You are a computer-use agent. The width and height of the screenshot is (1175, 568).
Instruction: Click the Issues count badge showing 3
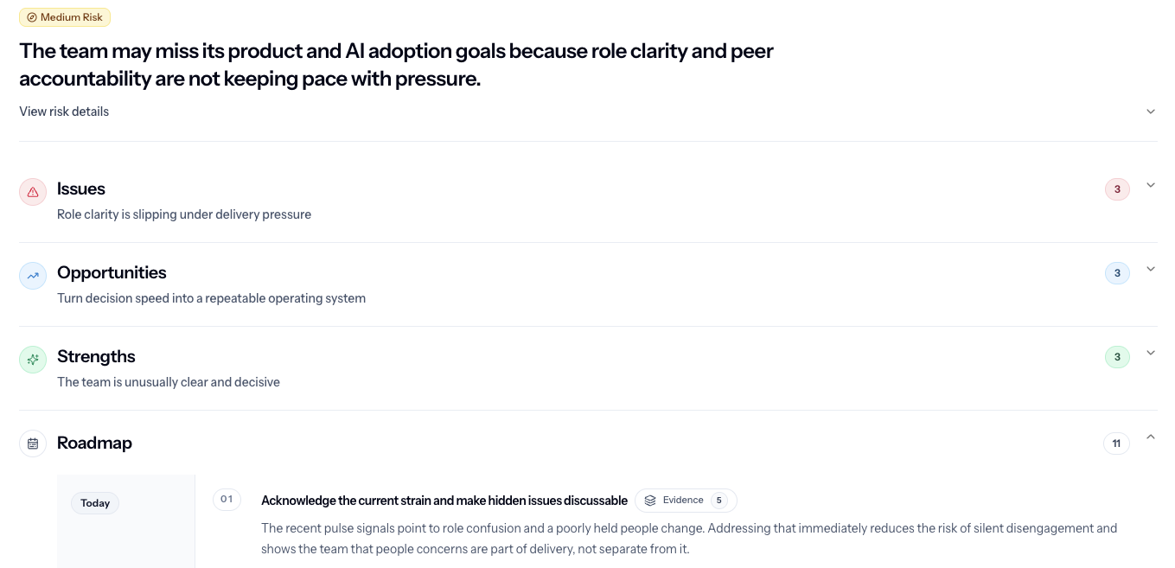click(1117, 189)
